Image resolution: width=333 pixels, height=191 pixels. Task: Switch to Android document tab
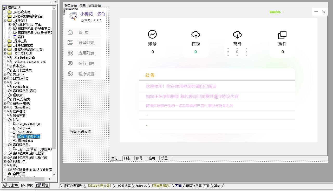(x=141, y=186)
